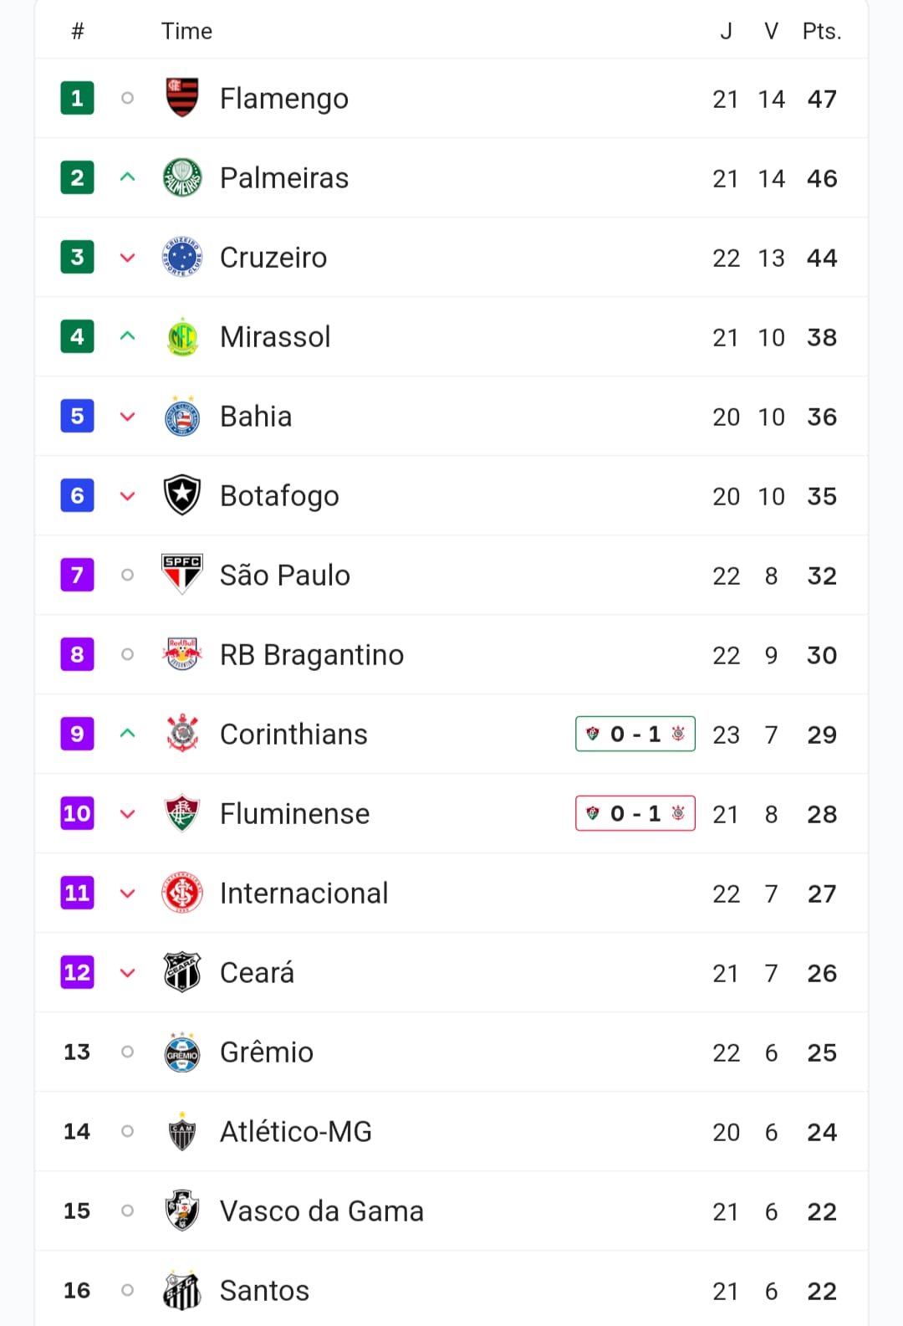903x1326 pixels.
Task: Open Fluminense's 0-1 match score badge
Action: tap(635, 813)
